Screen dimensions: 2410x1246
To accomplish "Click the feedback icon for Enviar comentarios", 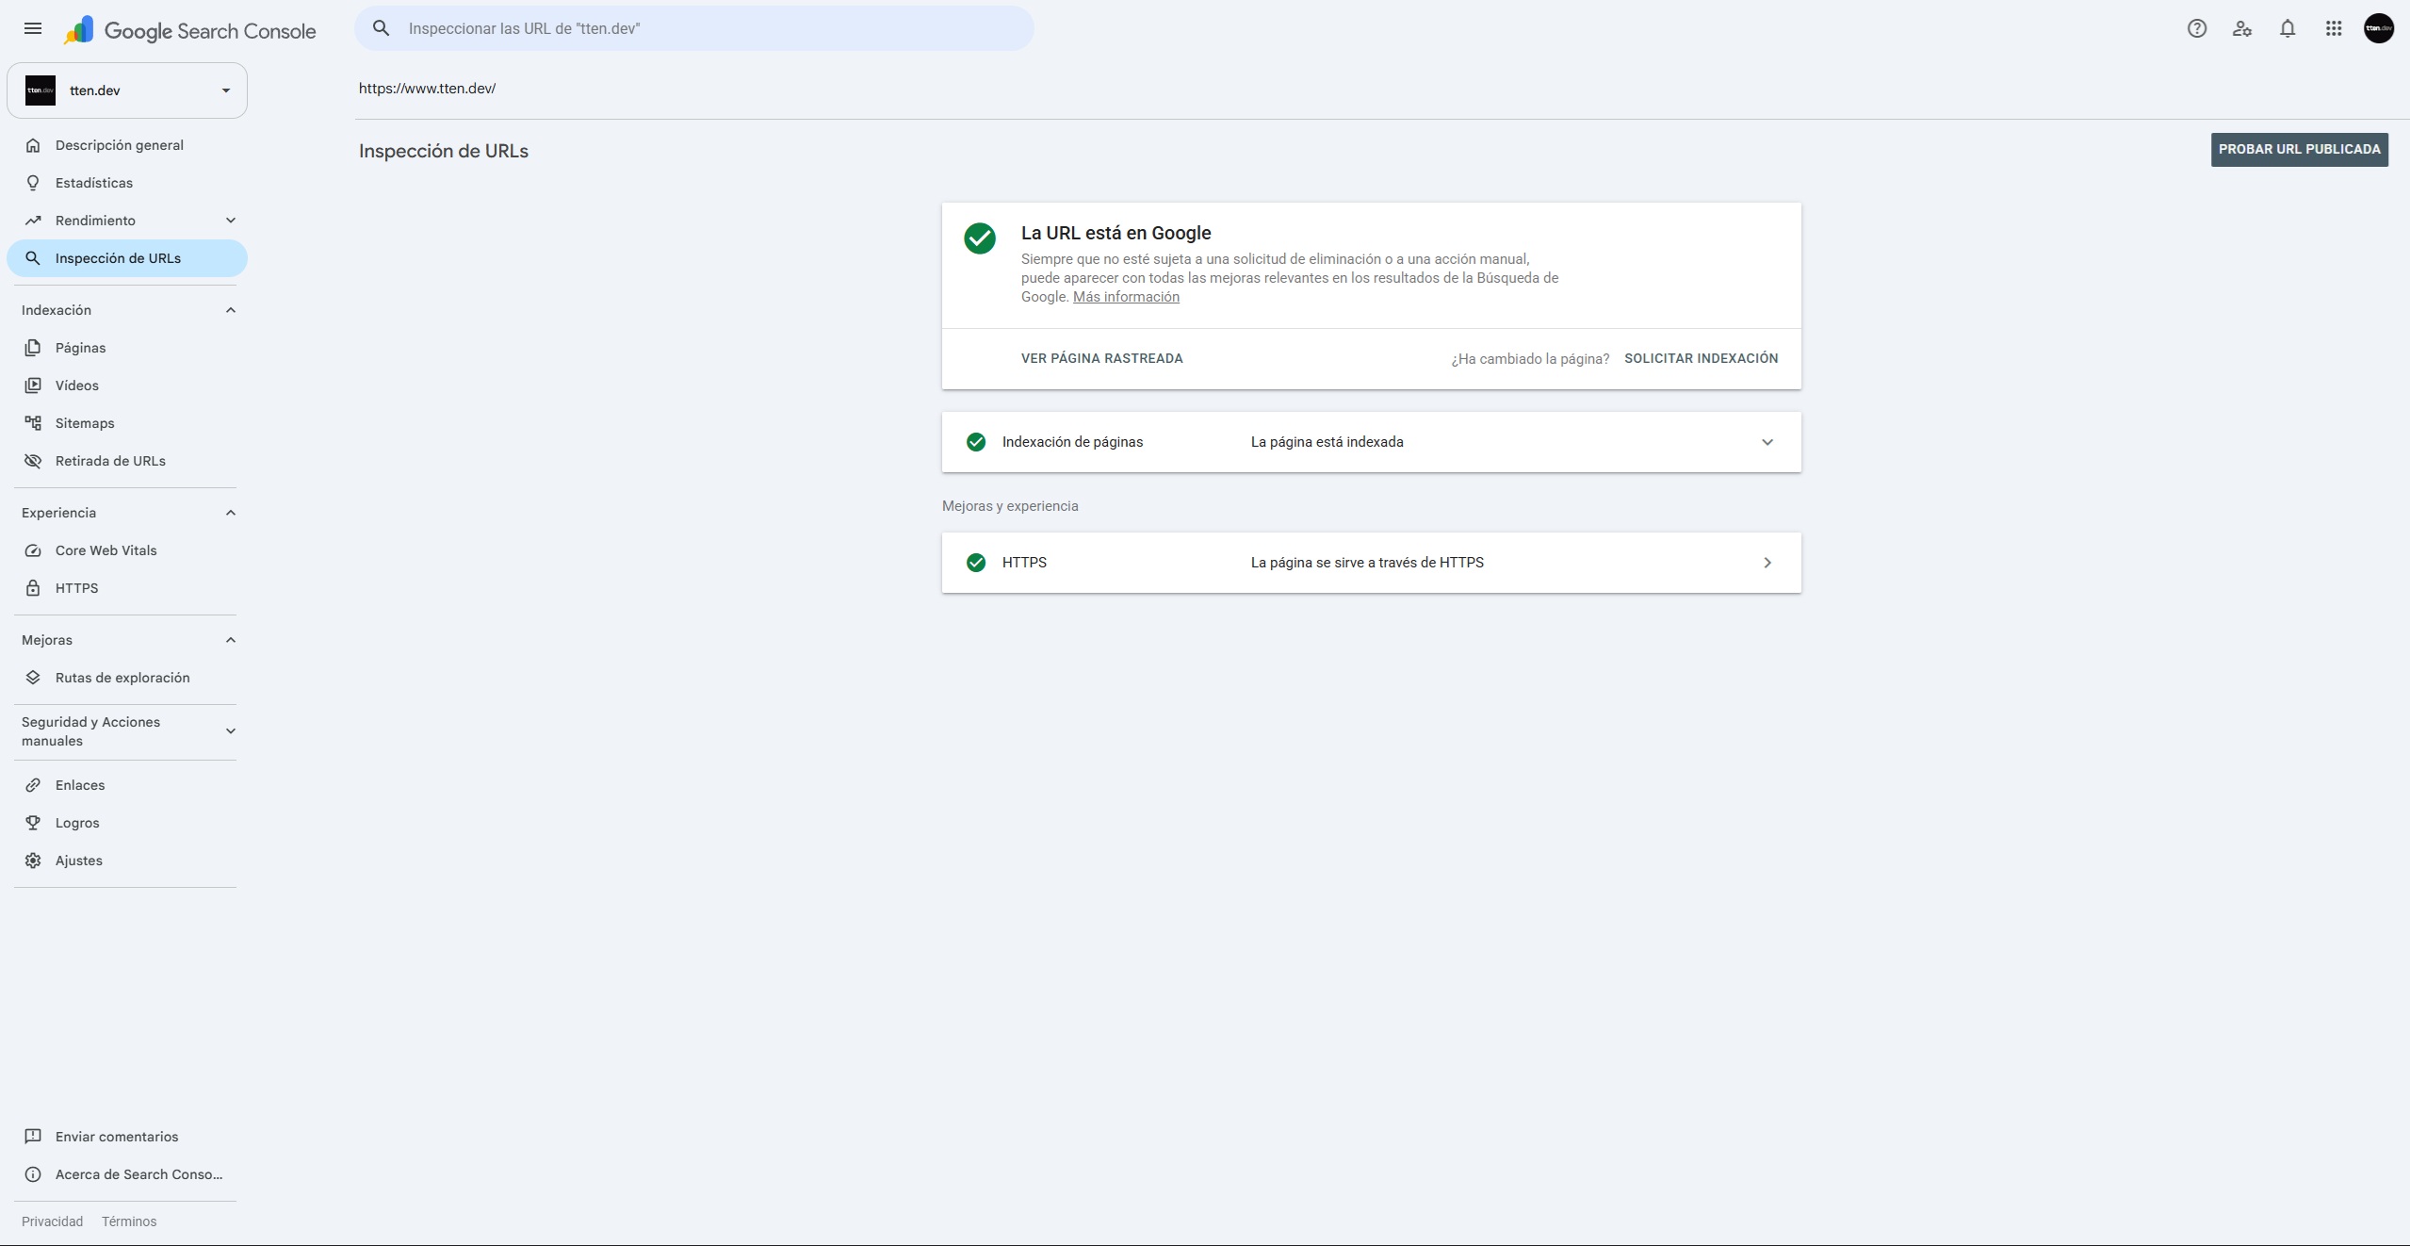I will point(33,1137).
